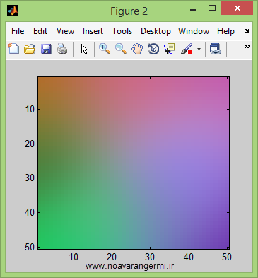Viewport: 258px width, 278px height.
Task: Open the Edit menu
Action: pos(40,31)
